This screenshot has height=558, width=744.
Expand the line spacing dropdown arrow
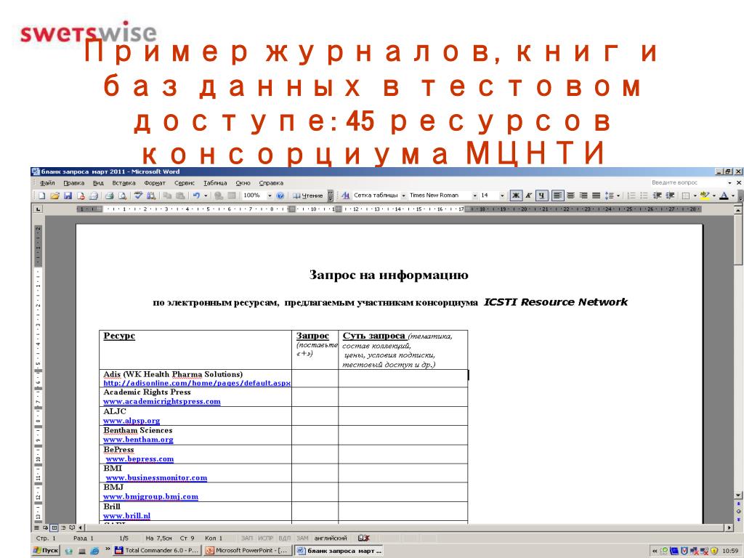coord(618,195)
